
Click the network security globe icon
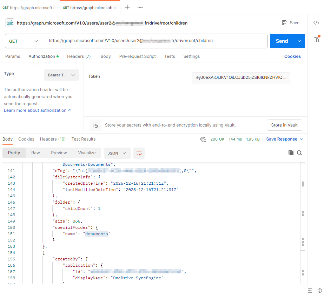tap(203, 139)
